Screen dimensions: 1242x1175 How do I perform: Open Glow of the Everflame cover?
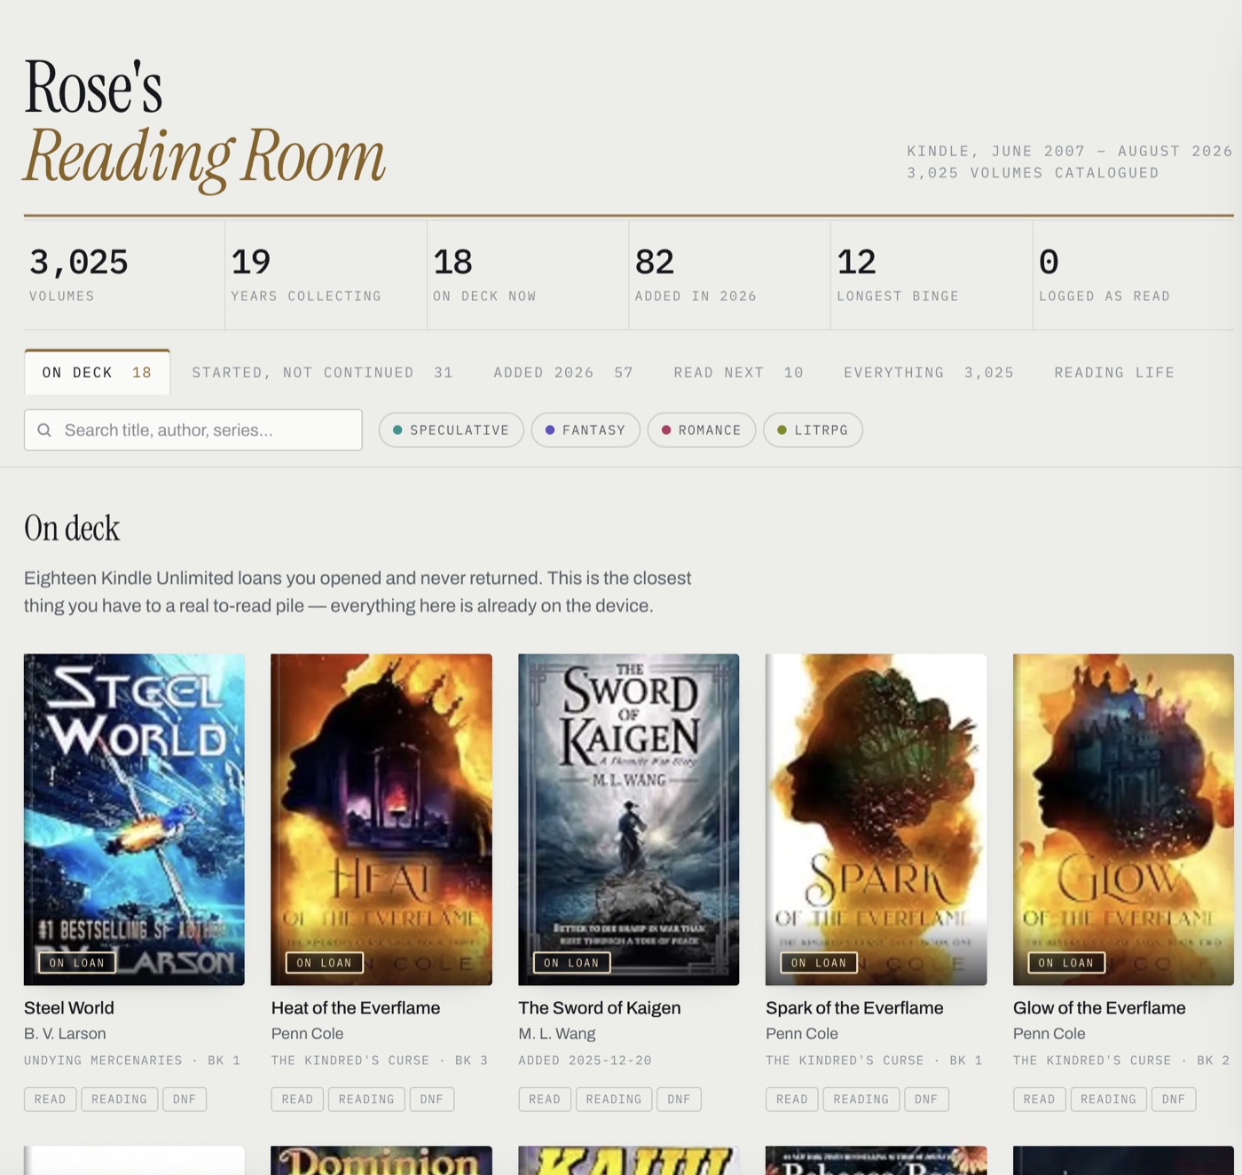[1123, 819]
